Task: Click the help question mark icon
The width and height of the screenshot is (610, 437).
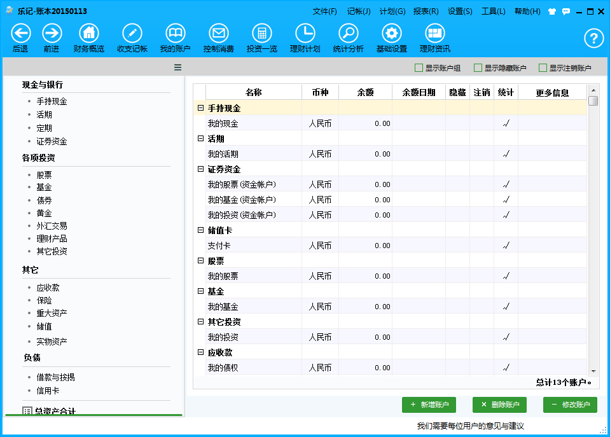Action: 593,38
